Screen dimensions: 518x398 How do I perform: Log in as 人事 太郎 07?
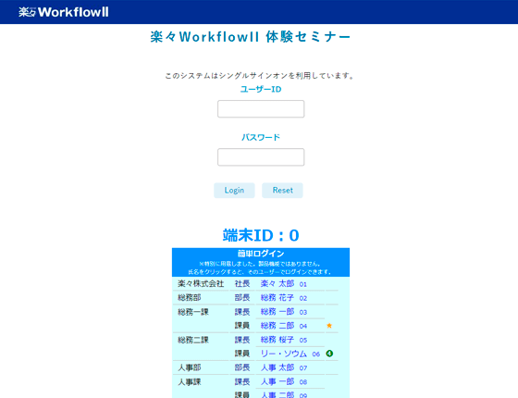pos(283,367)
